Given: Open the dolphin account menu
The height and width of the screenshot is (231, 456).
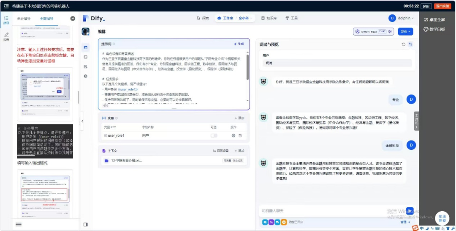Looking at the screenshot, I should pos(401,18).
